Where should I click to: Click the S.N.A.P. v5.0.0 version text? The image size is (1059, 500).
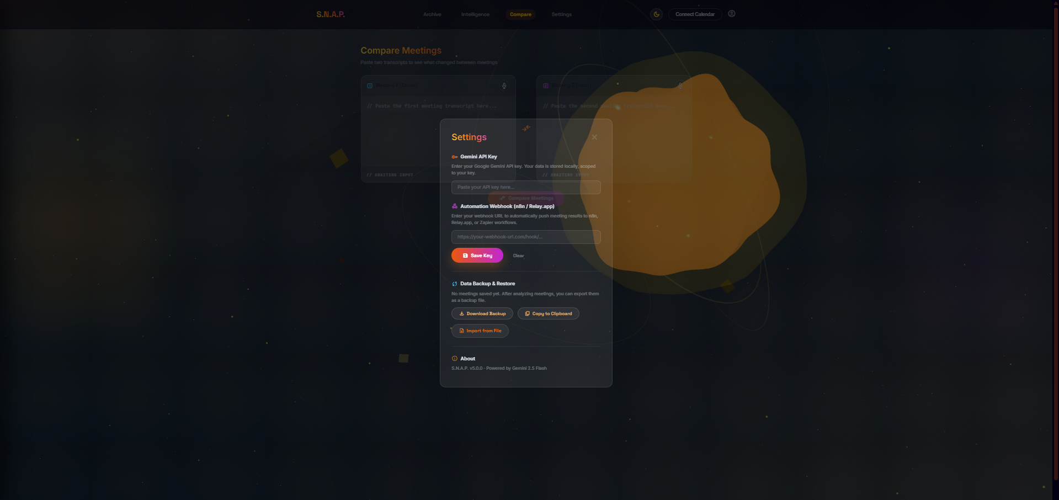(499, 368)
